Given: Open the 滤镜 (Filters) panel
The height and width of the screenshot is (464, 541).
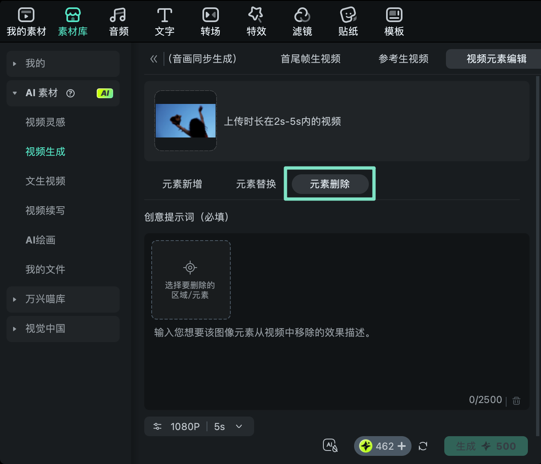Looking at the screenshot, I should click(x=302, y=20).
